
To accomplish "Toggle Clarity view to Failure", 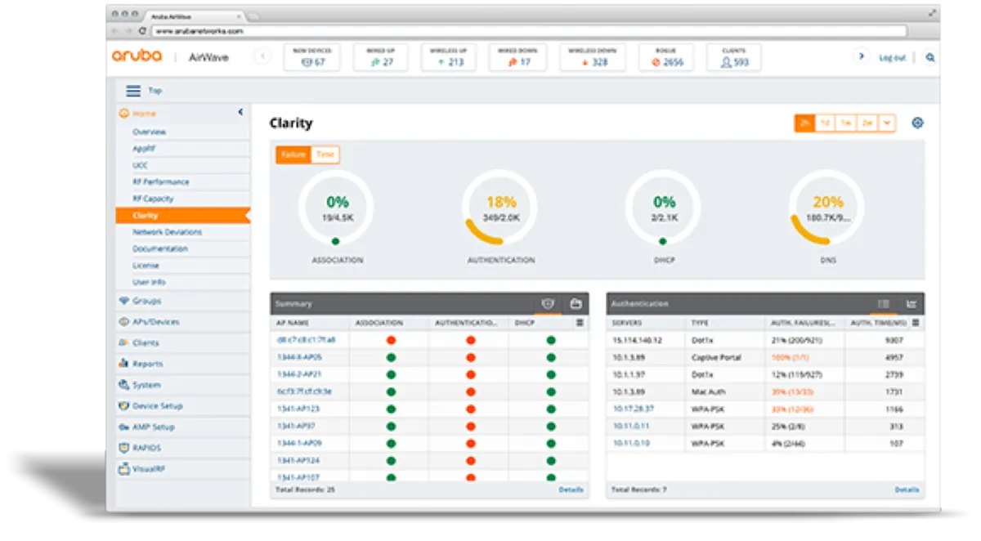I will click(293, 154).
